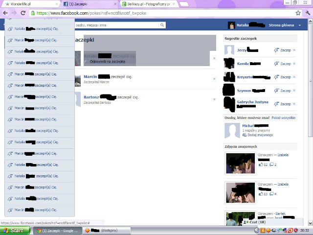Reload the page with the refresh icon
Viewport: 313px width, 235px height.
pos(23,13)
